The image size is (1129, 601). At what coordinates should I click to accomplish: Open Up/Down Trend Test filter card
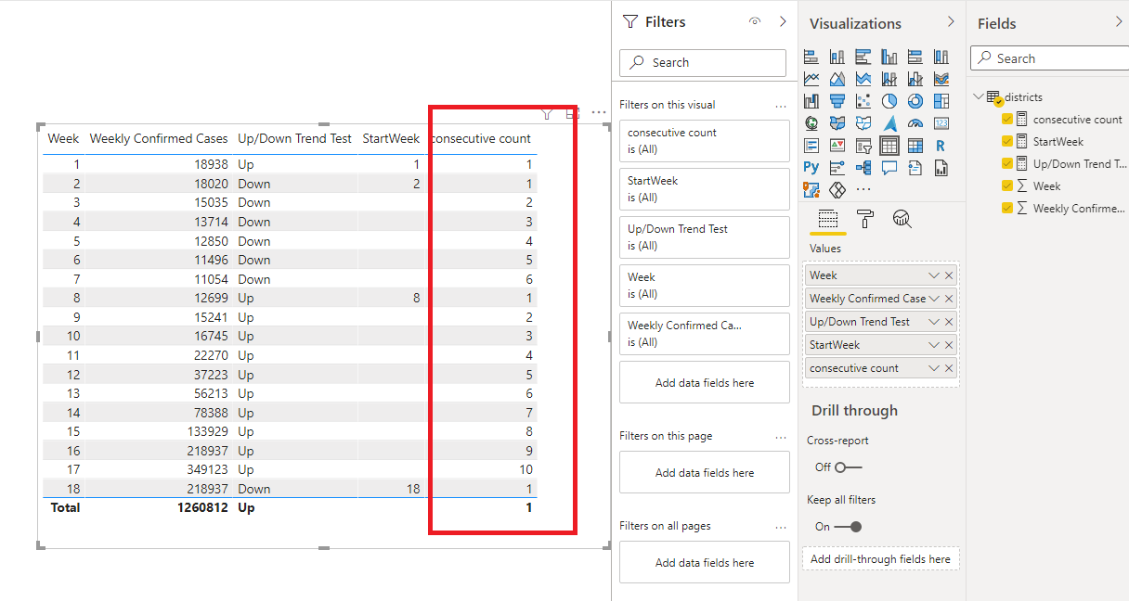[705, 237]
